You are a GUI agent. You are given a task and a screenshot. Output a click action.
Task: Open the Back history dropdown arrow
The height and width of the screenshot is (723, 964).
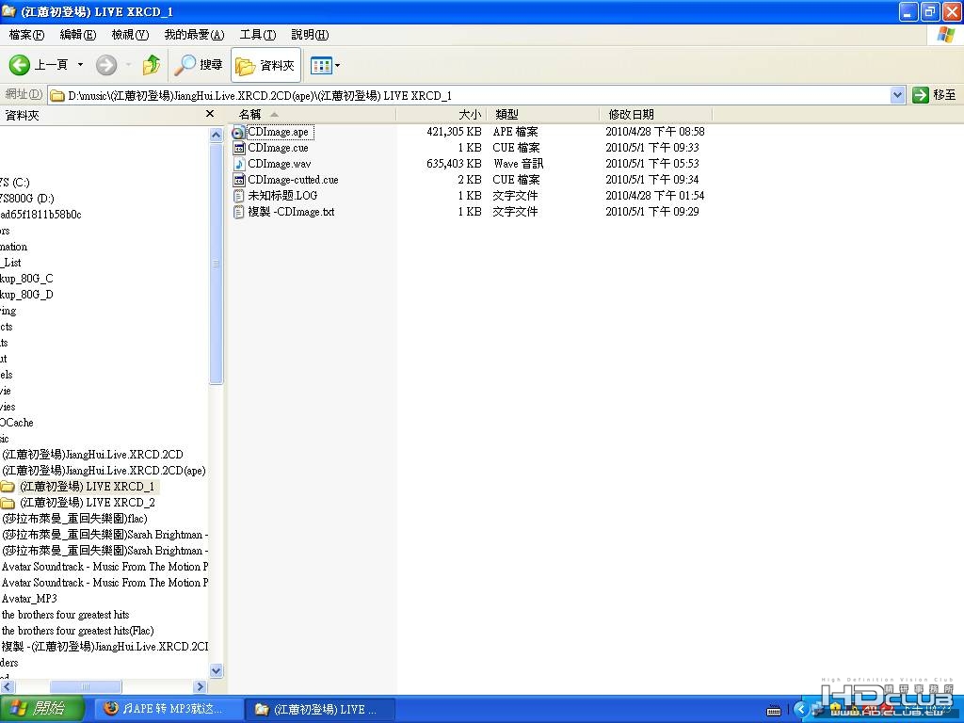pos(80,65)
